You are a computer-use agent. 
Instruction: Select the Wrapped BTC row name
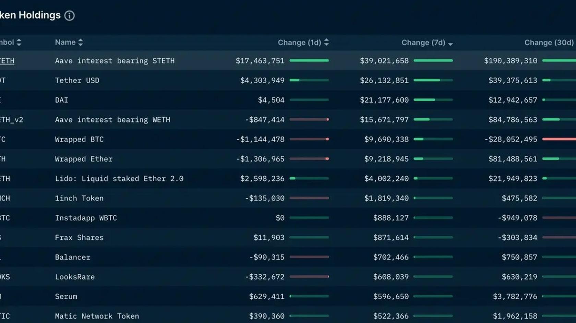click(x=79, y=139)
